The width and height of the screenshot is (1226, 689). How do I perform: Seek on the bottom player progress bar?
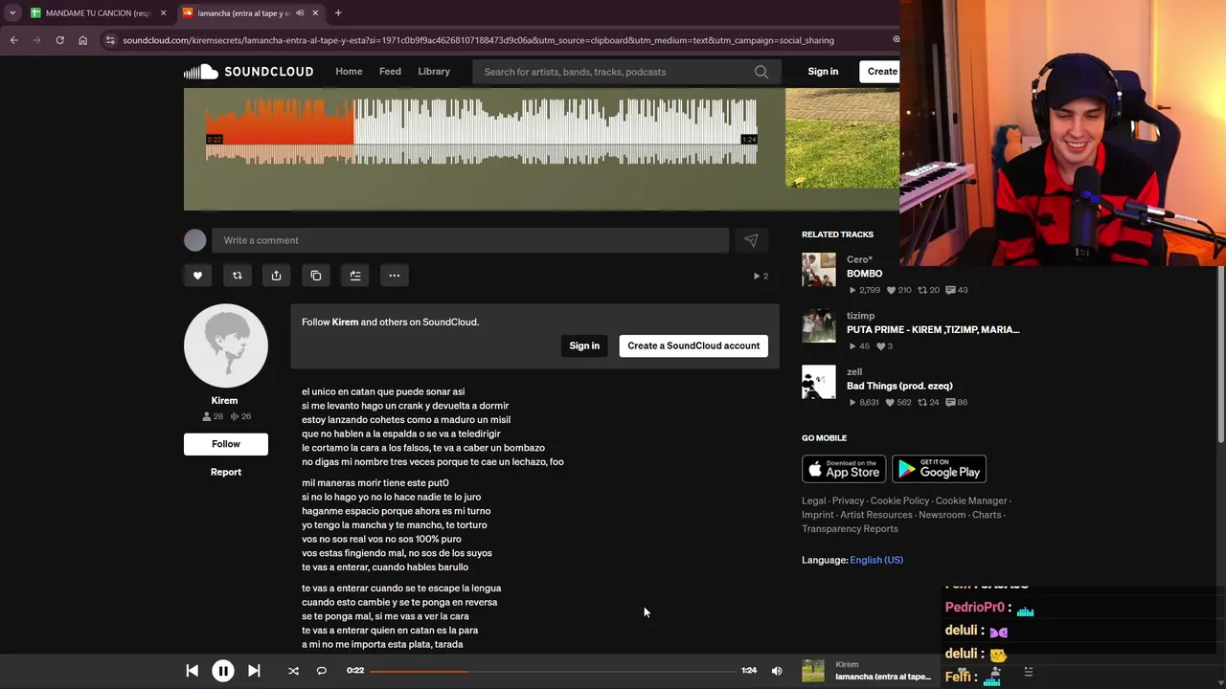pyautogui.click(x=553, y=671)
